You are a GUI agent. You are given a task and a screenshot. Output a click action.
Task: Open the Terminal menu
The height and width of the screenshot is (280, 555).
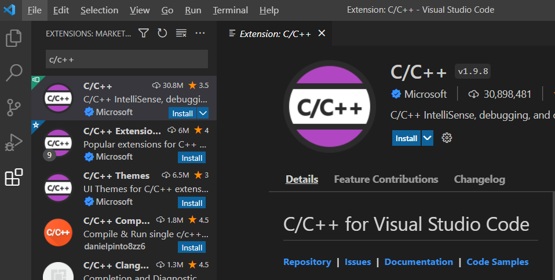pyautogui.click(x=230, y=10)
